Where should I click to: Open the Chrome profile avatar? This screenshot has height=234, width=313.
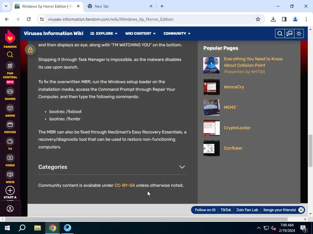pos(295,19)
